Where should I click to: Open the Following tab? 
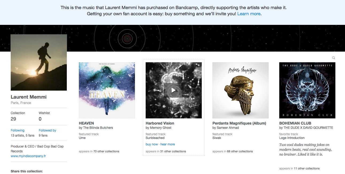18,130
